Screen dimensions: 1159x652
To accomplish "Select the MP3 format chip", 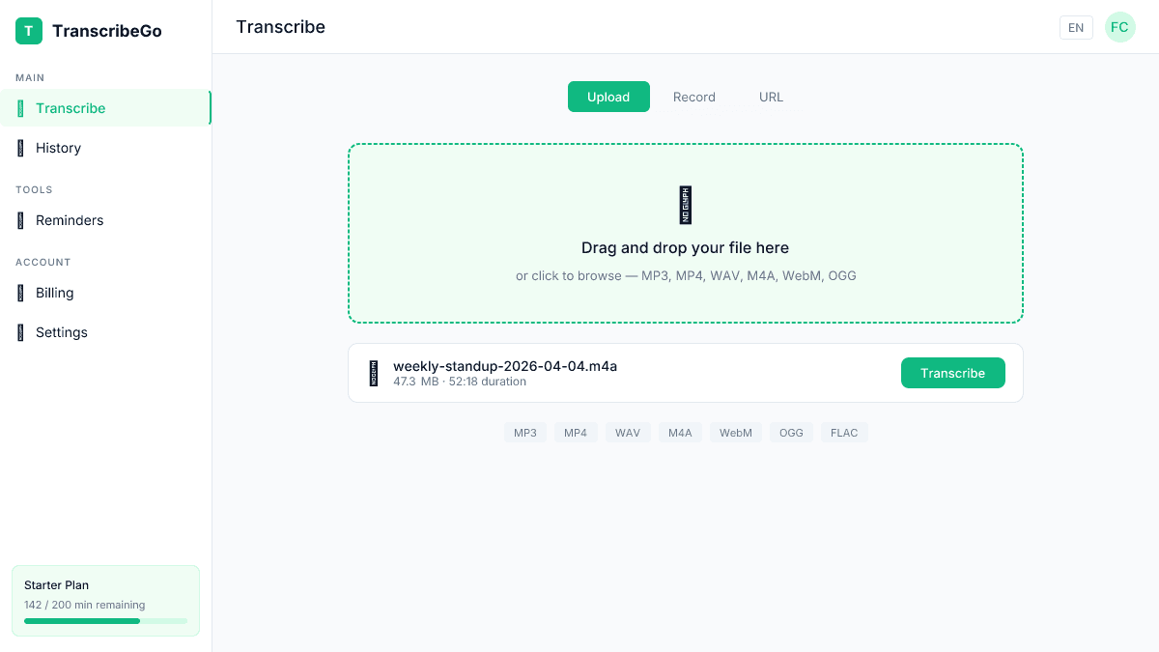I will 525,432.
